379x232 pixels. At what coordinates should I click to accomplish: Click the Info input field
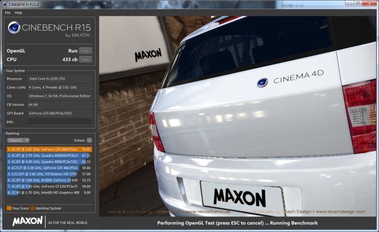tap(60, 121)
